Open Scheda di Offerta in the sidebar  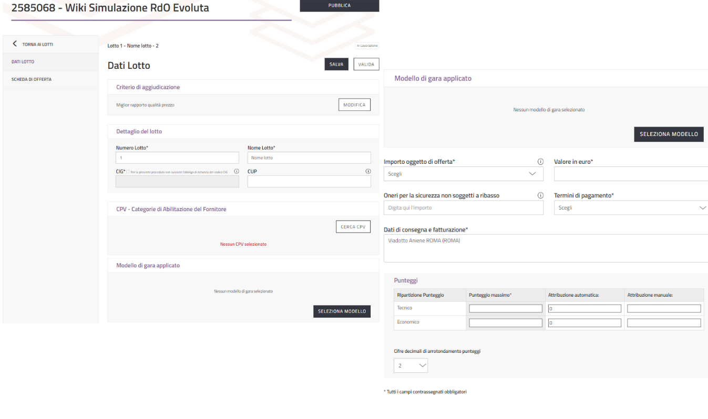click(32, 79)
